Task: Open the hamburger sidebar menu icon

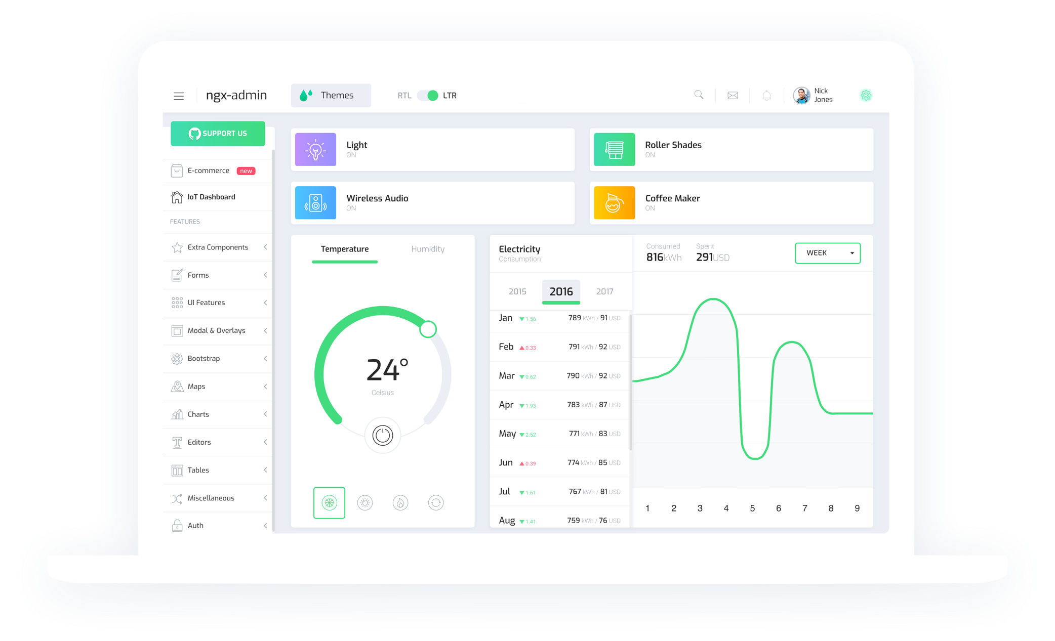Action: pyautogui.click(x=179, y=96)
